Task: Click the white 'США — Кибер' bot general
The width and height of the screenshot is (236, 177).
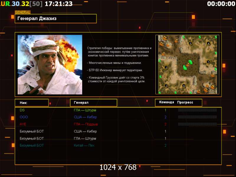Action: 85,131
